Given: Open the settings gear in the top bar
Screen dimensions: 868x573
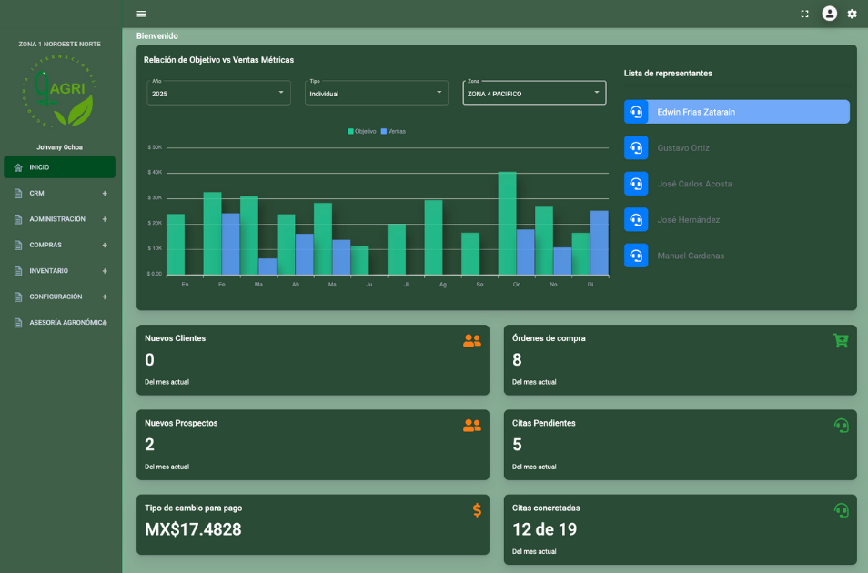Looking at the screenshot, I should tap(852, 14).
